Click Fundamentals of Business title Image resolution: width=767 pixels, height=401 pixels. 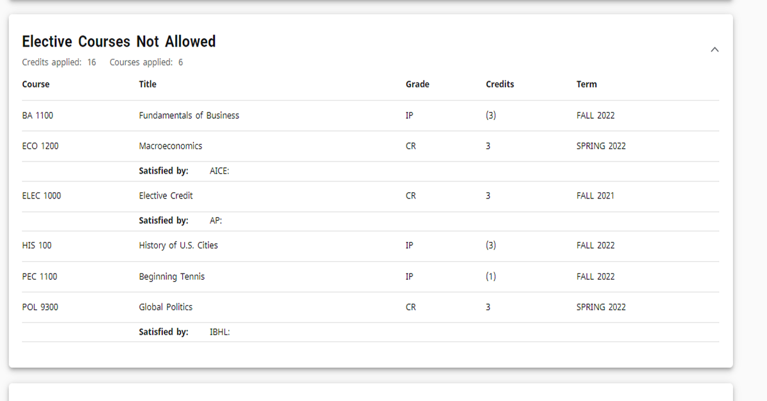point(189,116)
